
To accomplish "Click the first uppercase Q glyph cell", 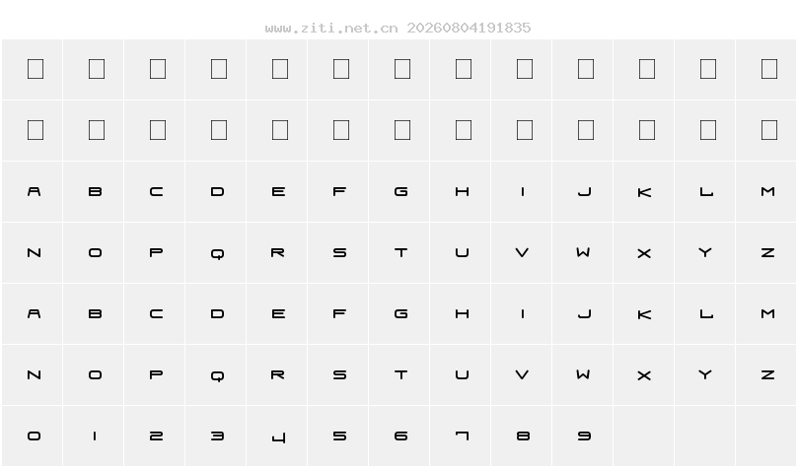I will [216, 253].
